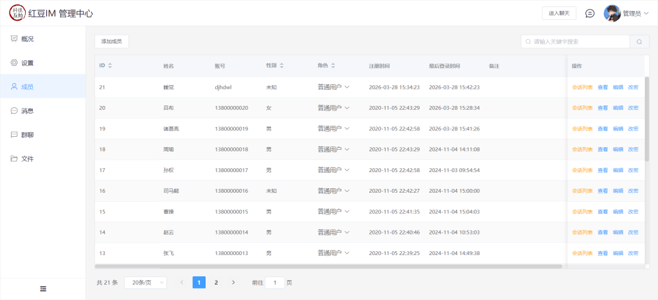Click the 共 21 条 total count
The height and width of the screenshot is (300, 658).
pos(107,283)
